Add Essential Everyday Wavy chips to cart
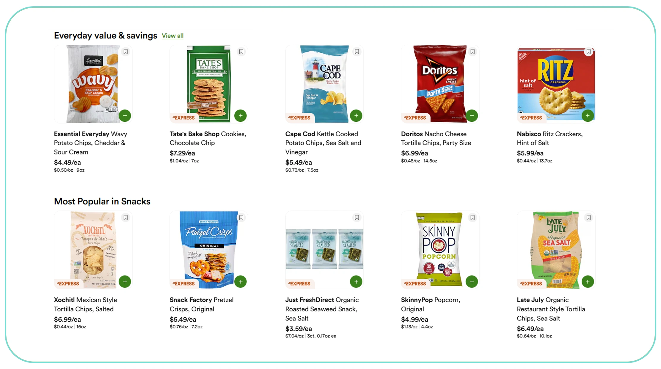This screenshot has width=661, height=369. coord(125,115)
